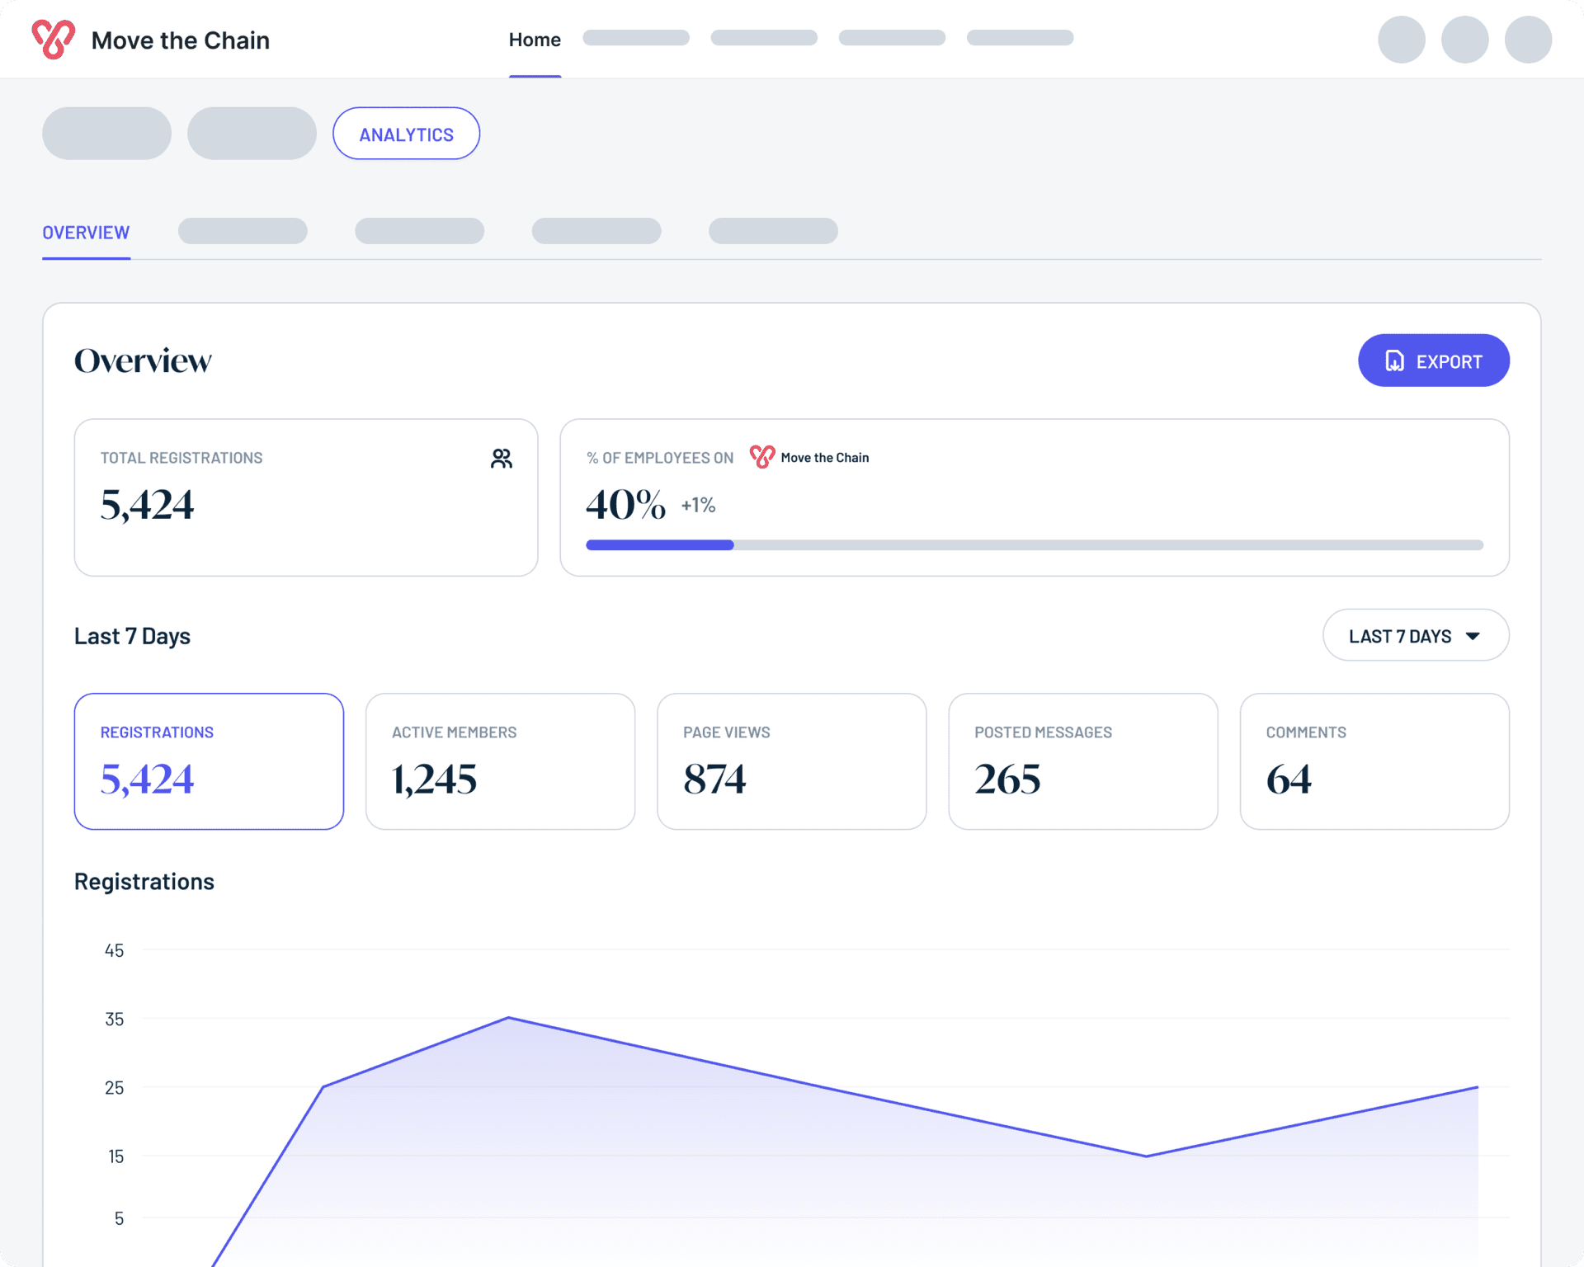
Task: Click the 265 posted messages value
Action: (x=1007, y=780)
